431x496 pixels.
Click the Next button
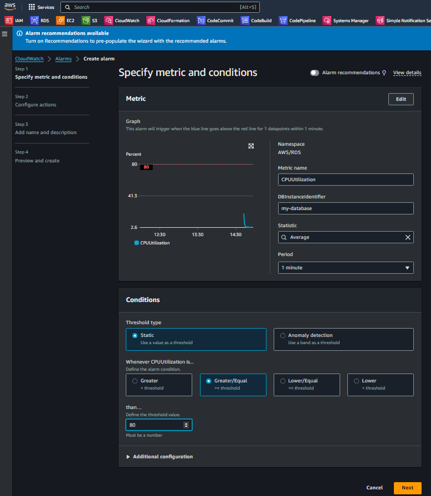(408, 488)
